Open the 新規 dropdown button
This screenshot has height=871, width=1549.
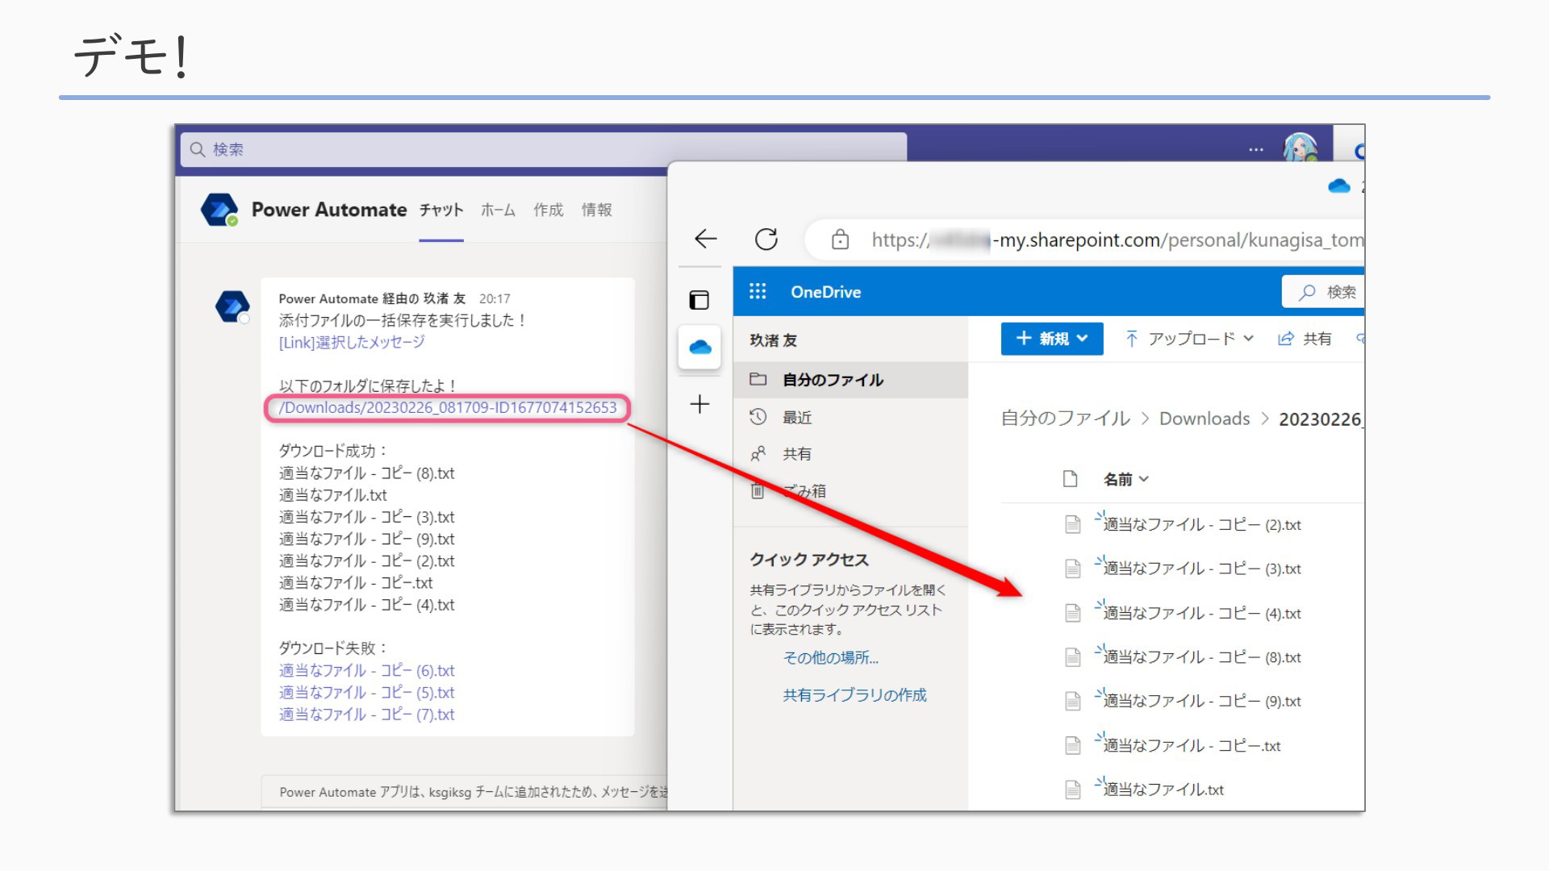click(x=1052, y=339)
